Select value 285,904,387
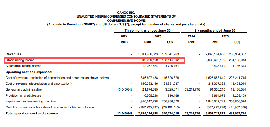 click(238, 54)
